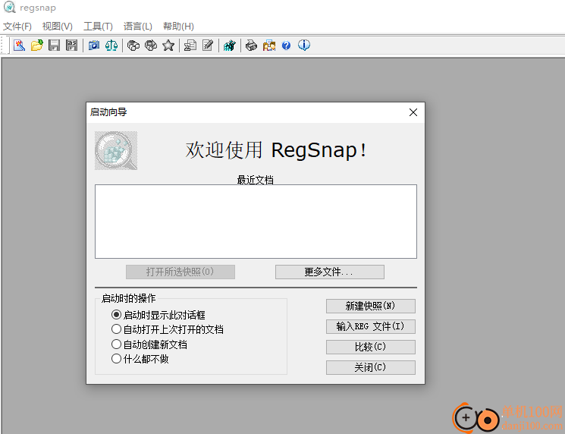Click the camera snapshot icon
The width and height of the screenshot is (565, 434).
[94, 46]
